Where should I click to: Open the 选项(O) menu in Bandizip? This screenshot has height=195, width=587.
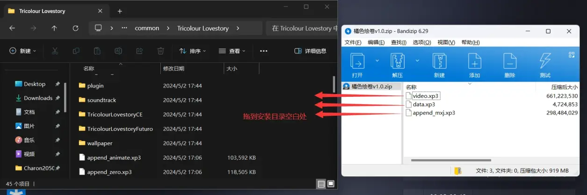[x=422, y=42]
